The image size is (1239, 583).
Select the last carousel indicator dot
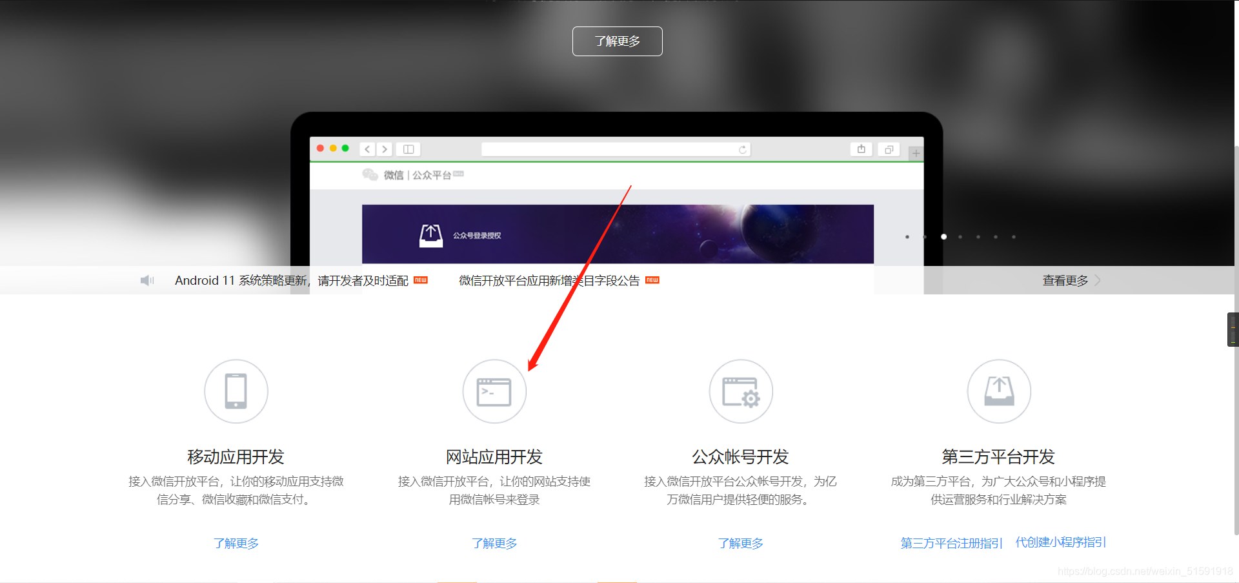[x=1014, y=237]
